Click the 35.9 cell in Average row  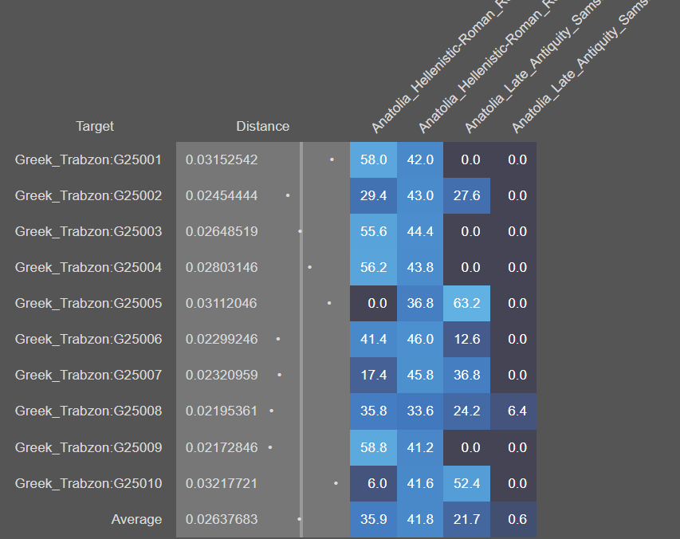click(373, 520)
